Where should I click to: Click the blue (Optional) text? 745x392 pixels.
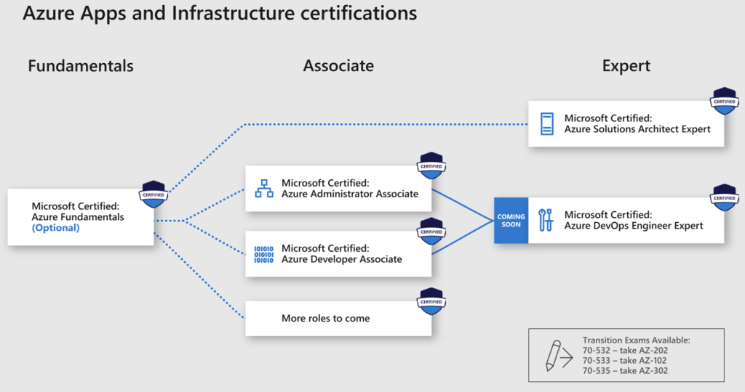pos(55,228)
